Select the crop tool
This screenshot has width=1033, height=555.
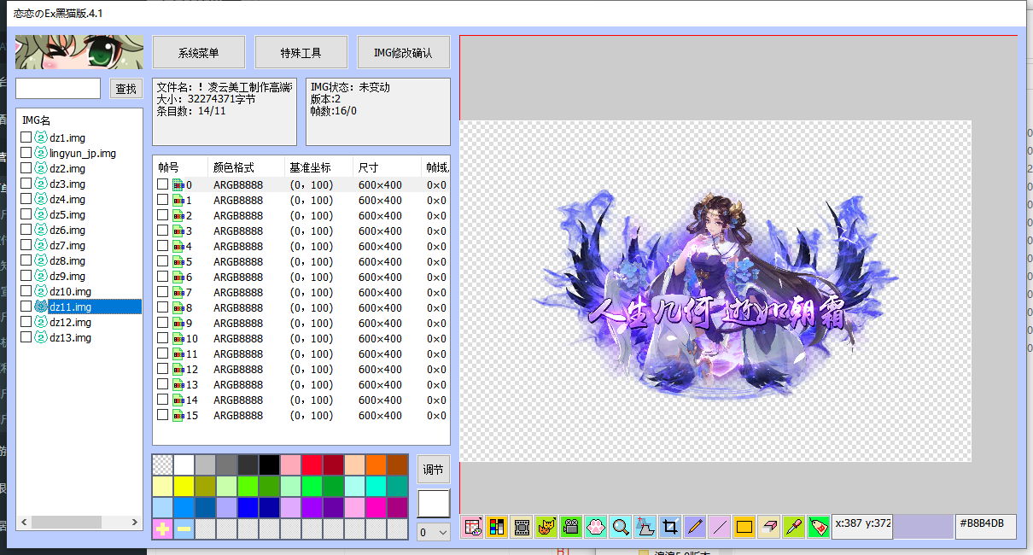coord(669,527)
